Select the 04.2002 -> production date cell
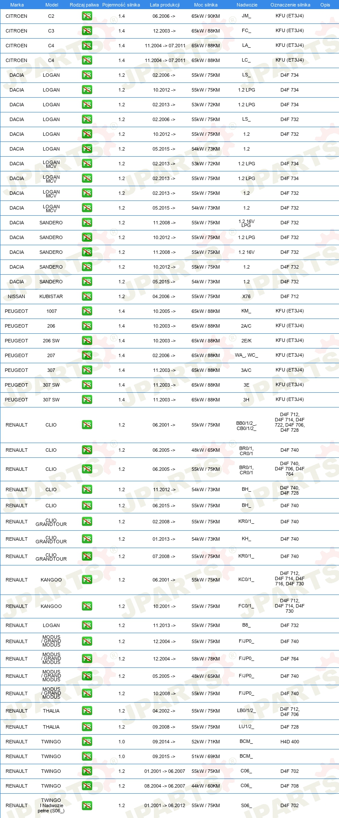339x818 pixels. click(x=164, y=711)
